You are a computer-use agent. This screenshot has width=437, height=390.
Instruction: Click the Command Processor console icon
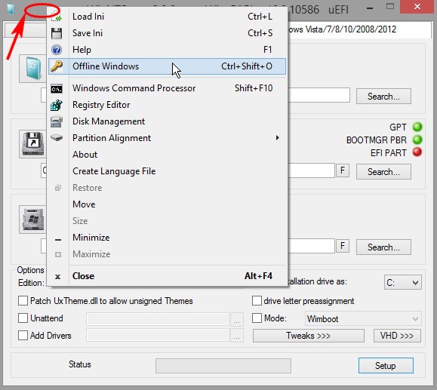(57, 89)
